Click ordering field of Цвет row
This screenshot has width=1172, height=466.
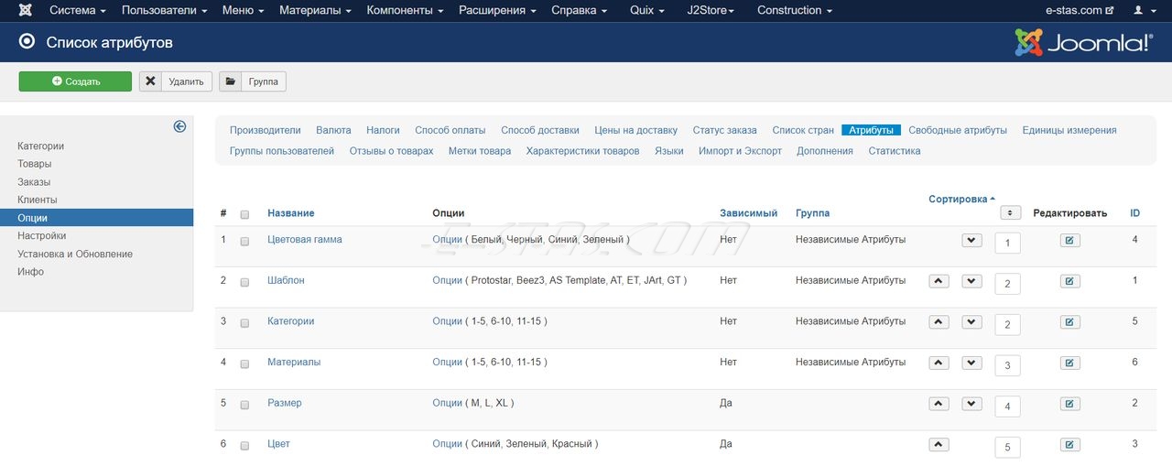(1007, 447)
